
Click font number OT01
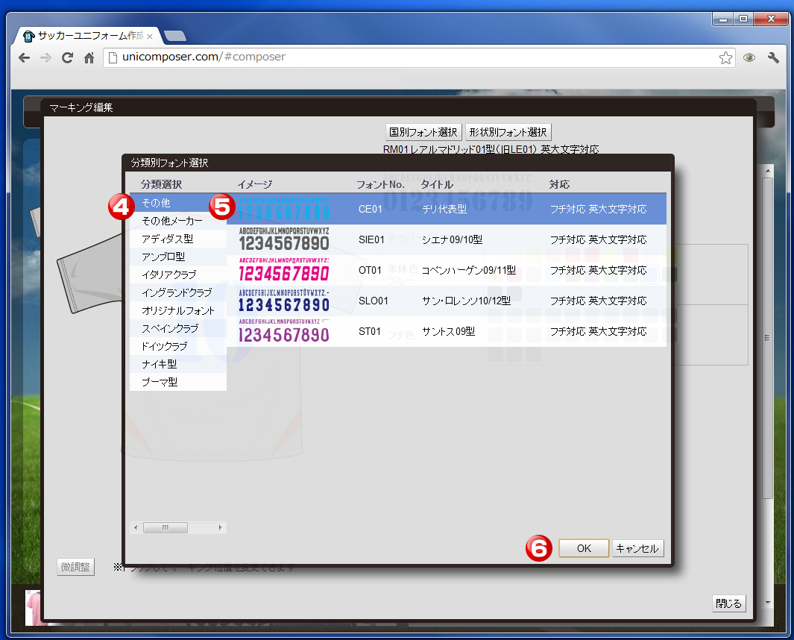click(x=371, y=270)
